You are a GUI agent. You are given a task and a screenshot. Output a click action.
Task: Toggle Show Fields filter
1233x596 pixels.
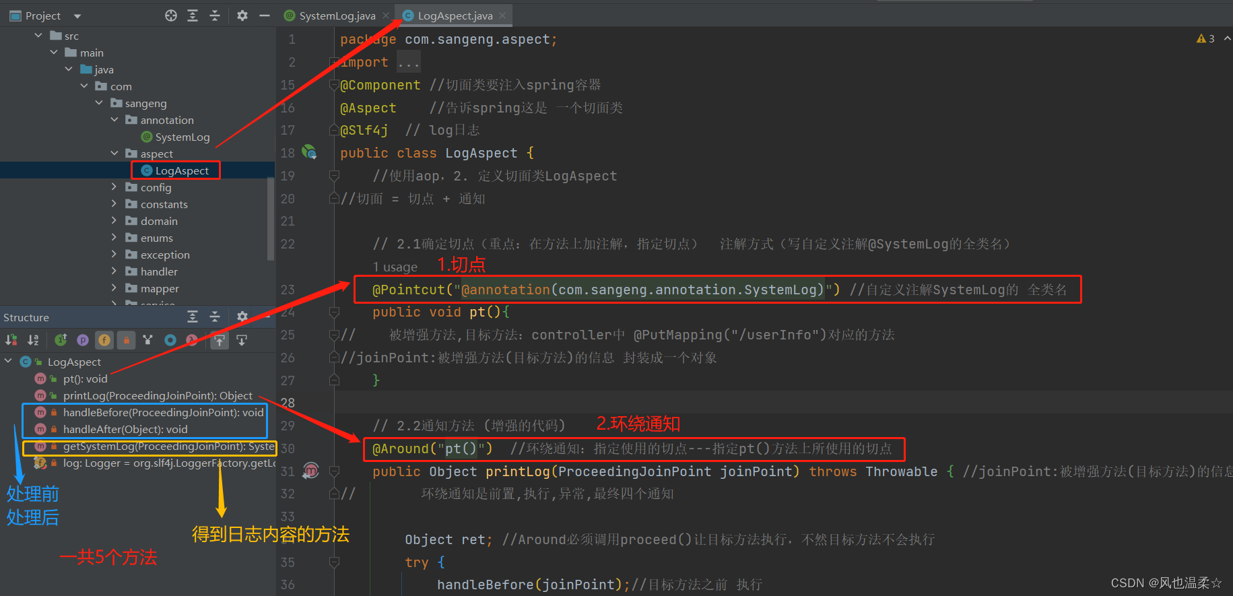pyautogui.click(x=104, y=340)
